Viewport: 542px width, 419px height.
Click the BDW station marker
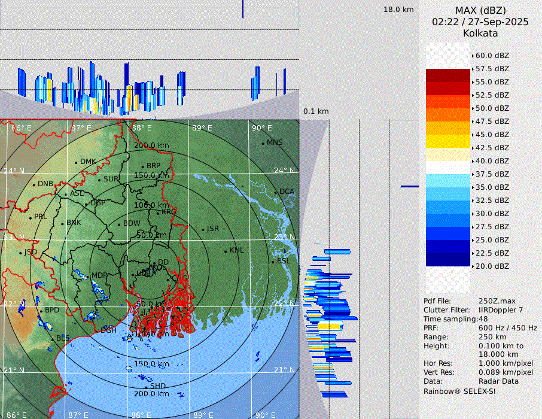coord(119,224)
